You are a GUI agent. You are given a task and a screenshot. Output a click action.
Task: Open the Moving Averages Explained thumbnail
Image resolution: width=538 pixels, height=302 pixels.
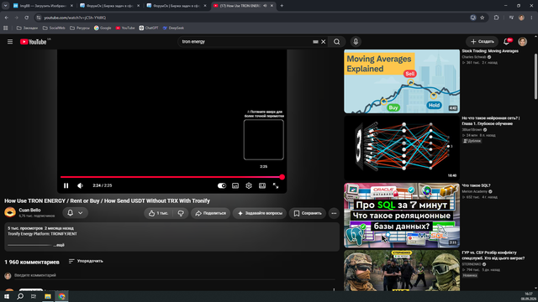402,81
